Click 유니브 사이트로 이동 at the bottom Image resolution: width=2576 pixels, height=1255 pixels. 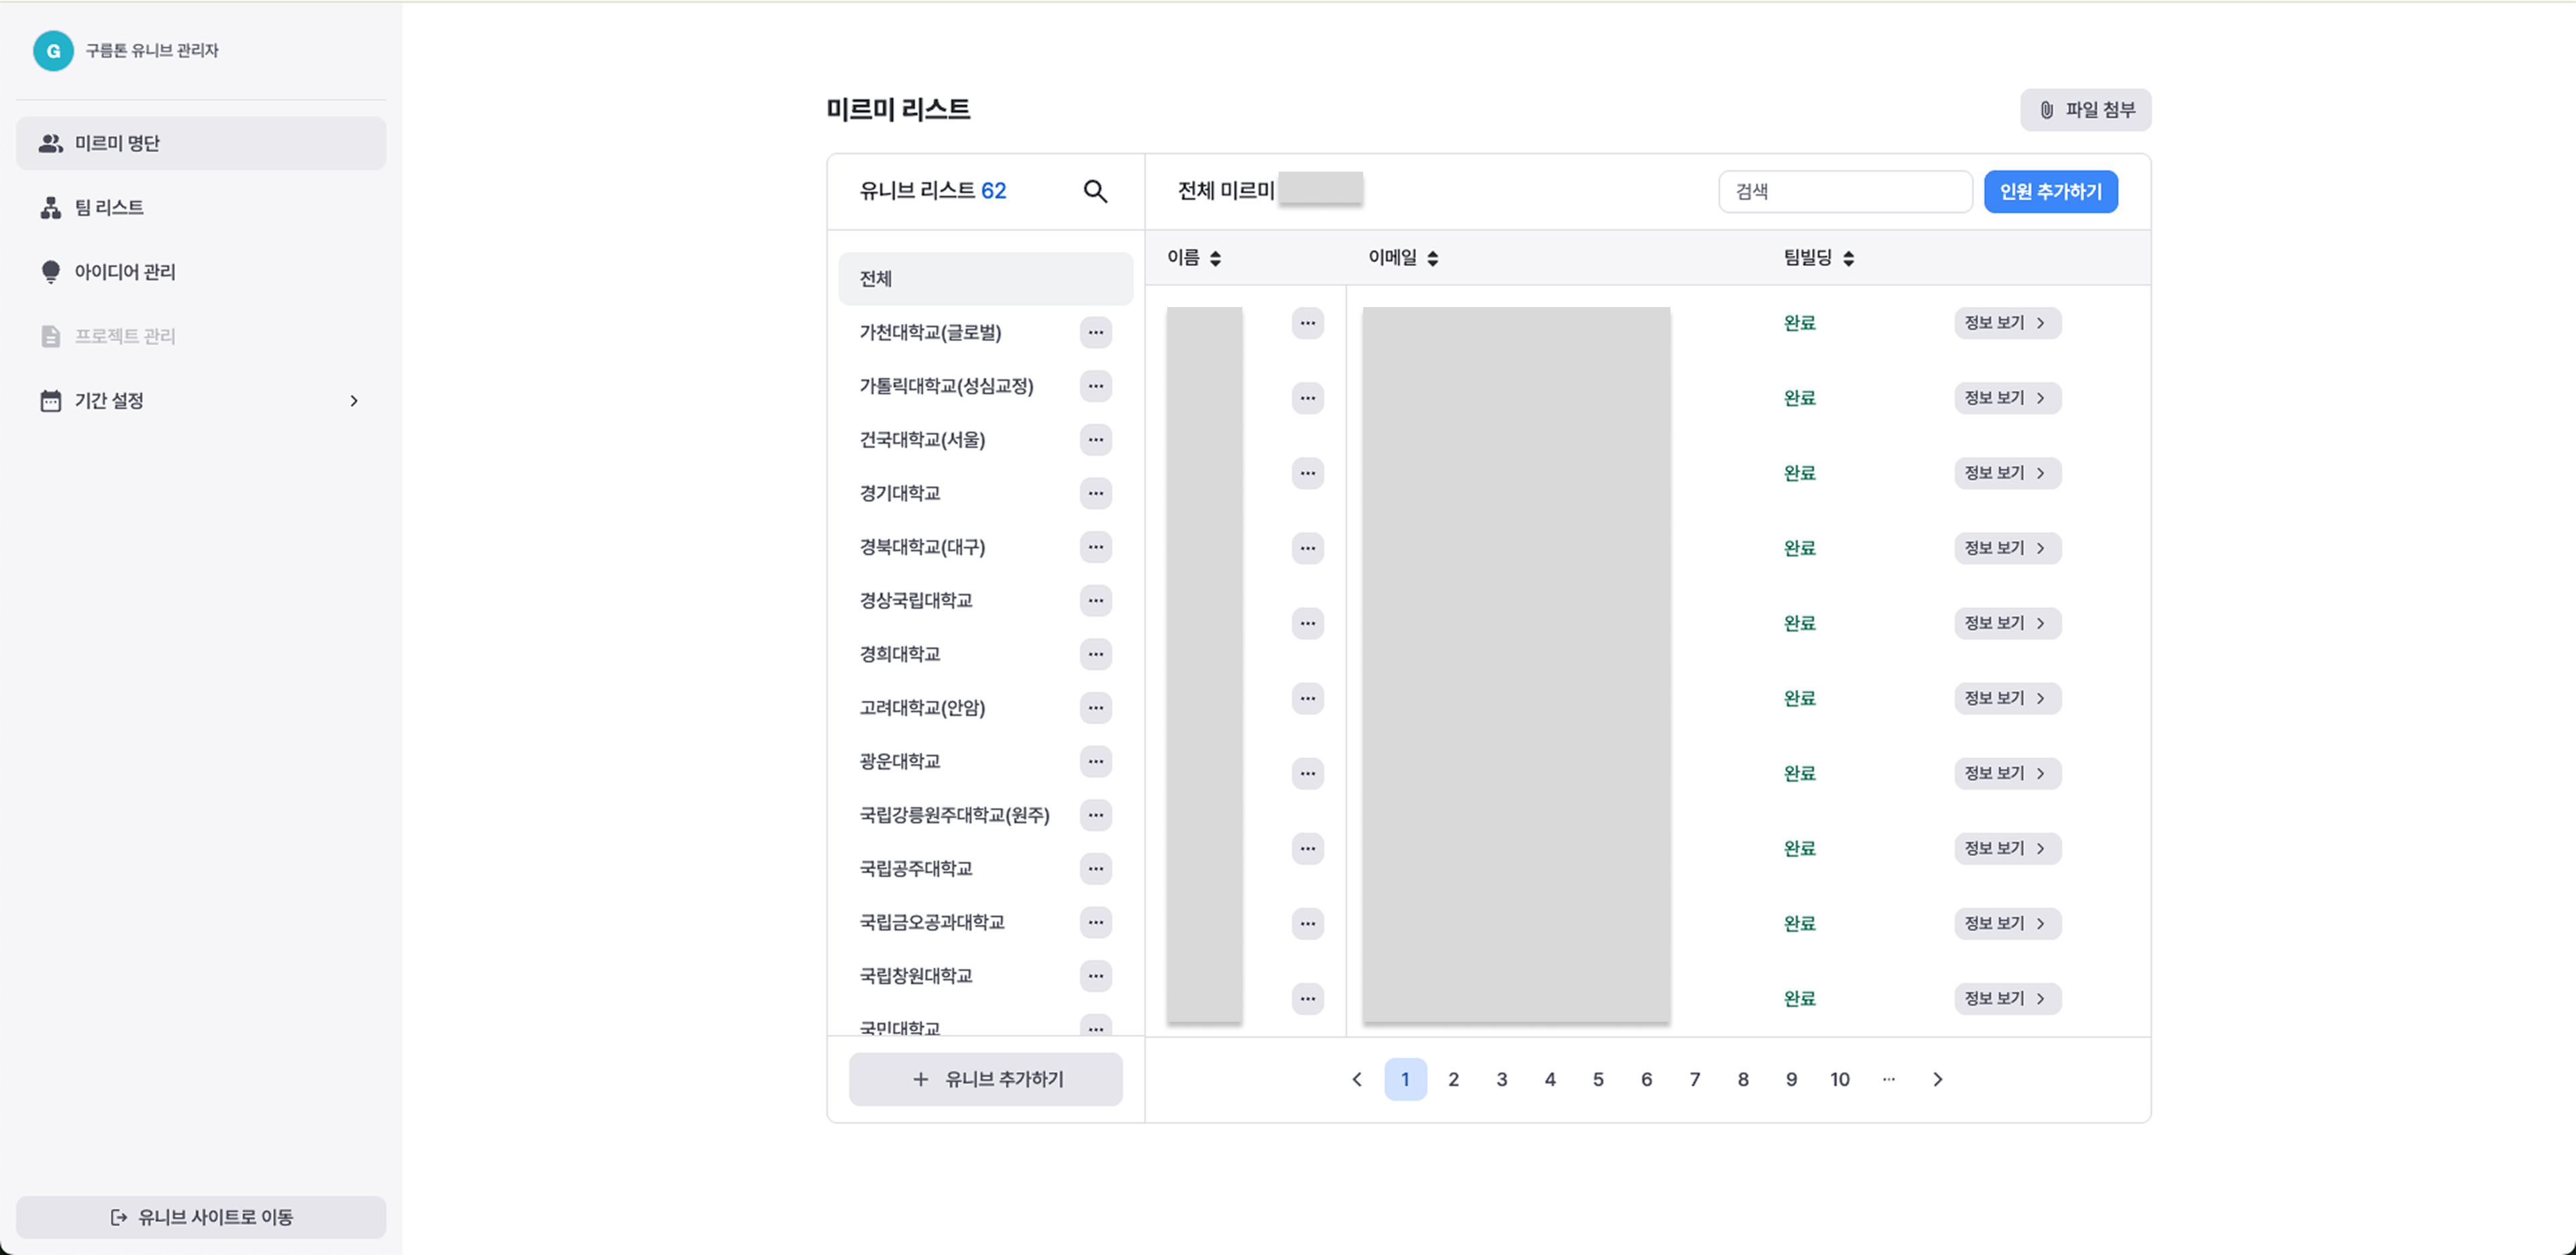point(201,1217)
